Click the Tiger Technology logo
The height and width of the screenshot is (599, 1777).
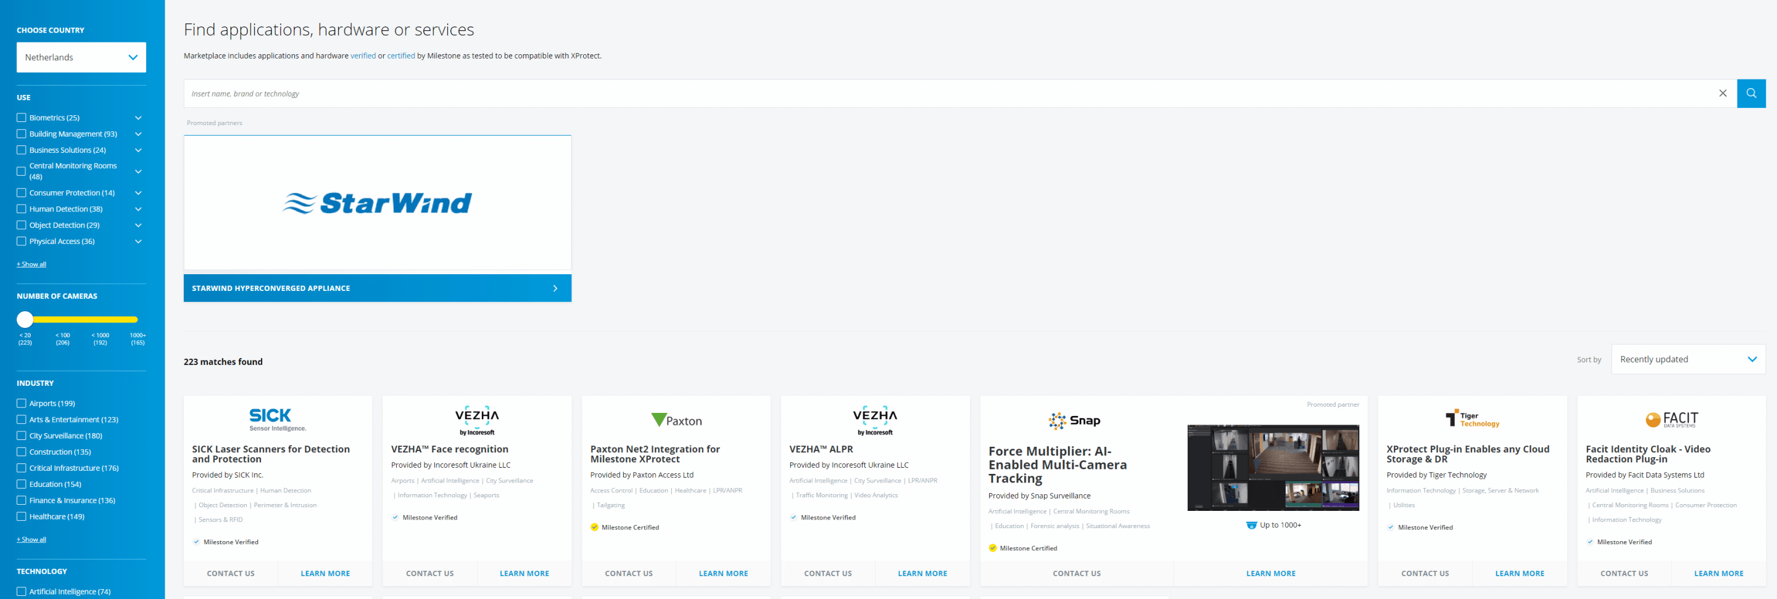click(1472, 419)
